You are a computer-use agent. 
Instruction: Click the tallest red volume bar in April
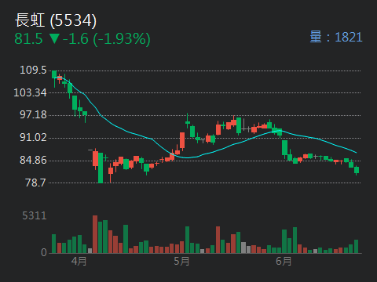(x=95, y=234)
